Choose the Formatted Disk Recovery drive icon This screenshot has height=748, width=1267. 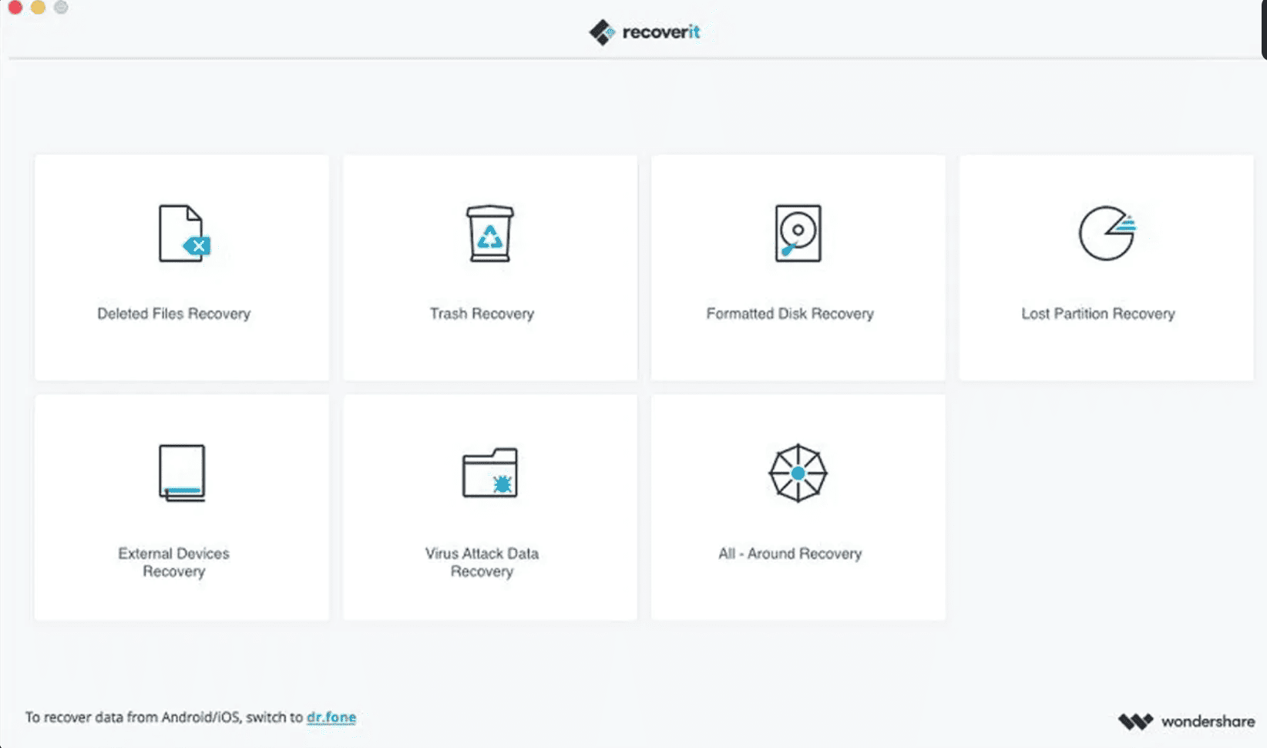click(798, 233)
